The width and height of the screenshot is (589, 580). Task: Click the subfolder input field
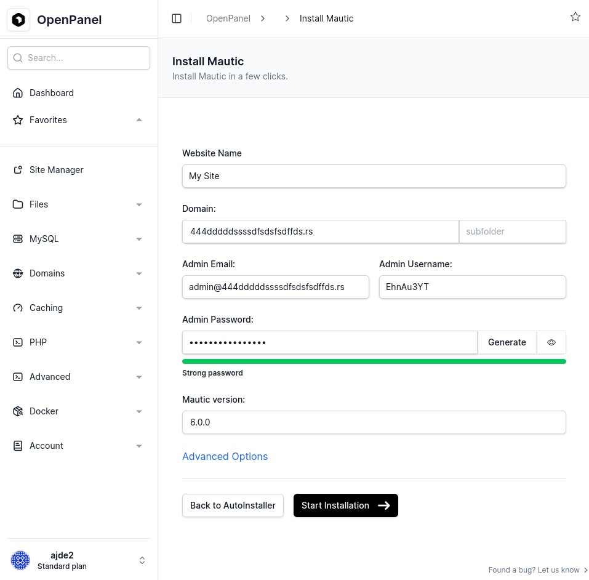click(512, 232)
